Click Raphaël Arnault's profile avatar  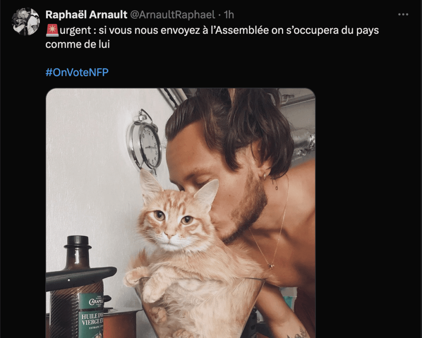(x=26, y=21)
